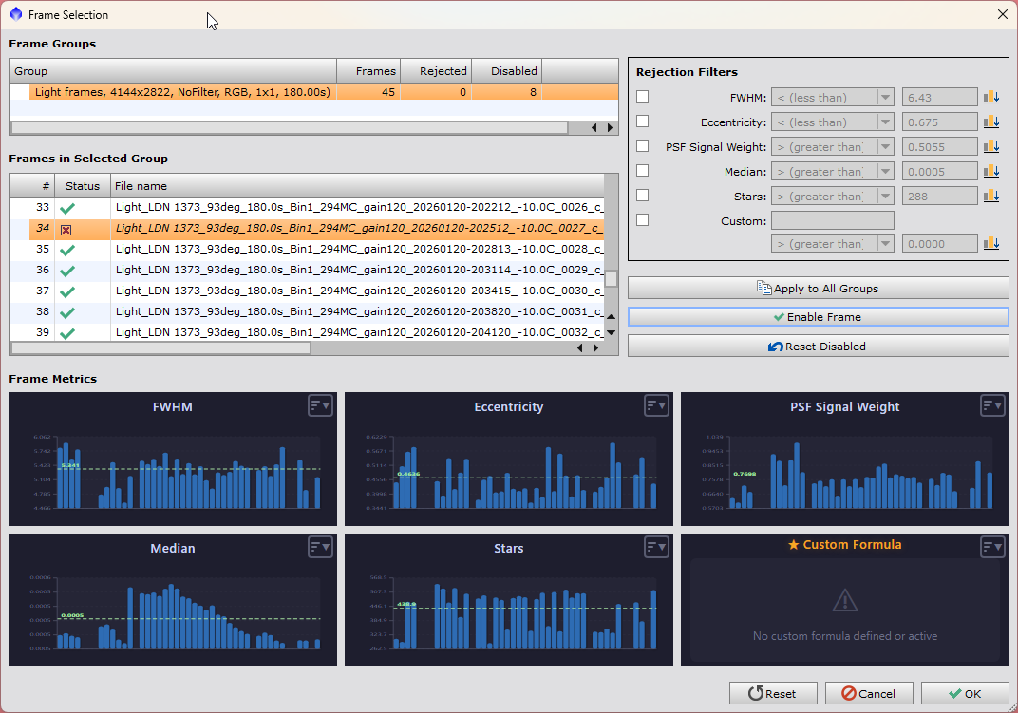Click the FWHM filter histogram icon
Screen dimensions: 1018x713
coord(991,97)
